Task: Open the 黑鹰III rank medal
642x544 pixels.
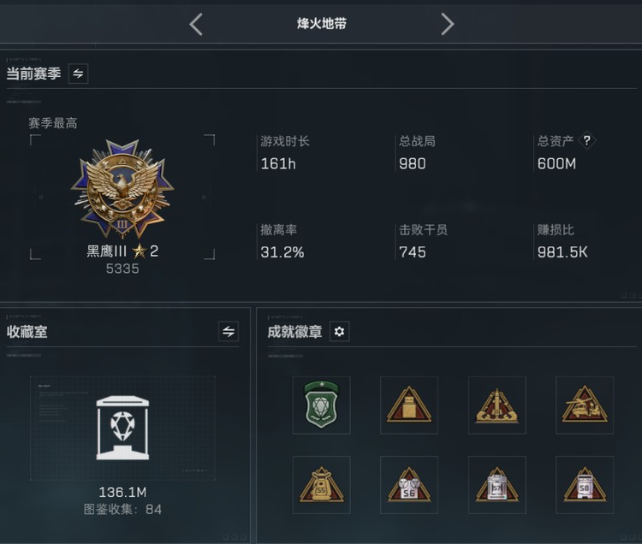Action: (x=122, y=189)
